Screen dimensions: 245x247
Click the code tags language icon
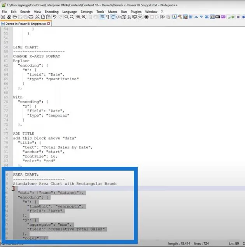[119, 17]
